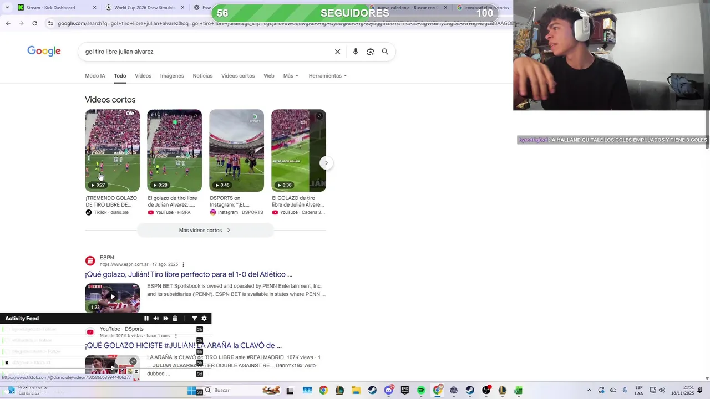Viewport: 710px width, 399px height.
Task: Expand the Herramientas dropdown
Action: [327, 76]
